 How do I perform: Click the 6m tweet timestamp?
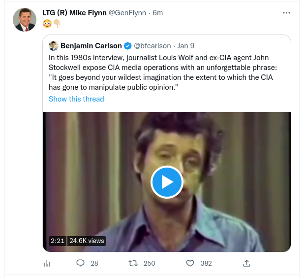point(158,13)
